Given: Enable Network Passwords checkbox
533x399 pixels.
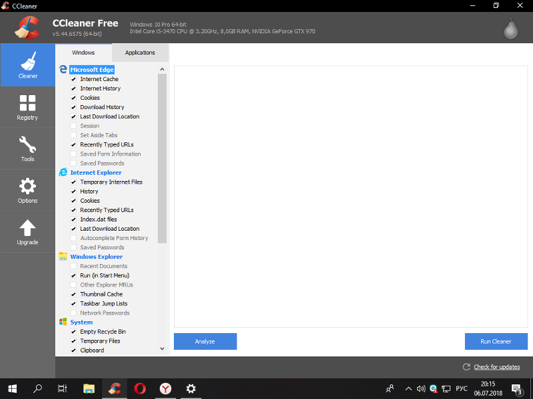Looking at the screenshot, I should (73, 313).
